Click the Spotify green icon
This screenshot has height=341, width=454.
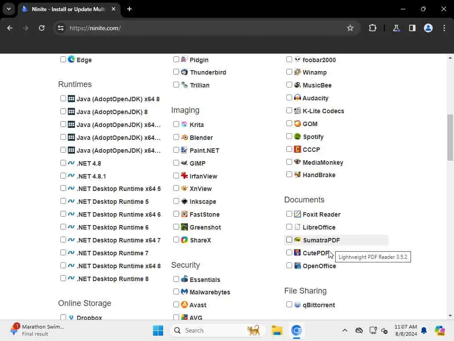(x=297, y=136)
